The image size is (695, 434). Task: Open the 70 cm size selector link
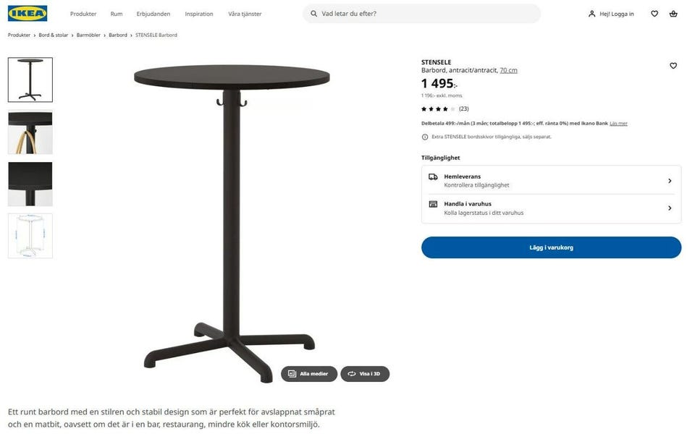coord(508,70)
